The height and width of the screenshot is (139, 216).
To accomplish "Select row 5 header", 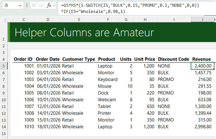I will point(4,66).
